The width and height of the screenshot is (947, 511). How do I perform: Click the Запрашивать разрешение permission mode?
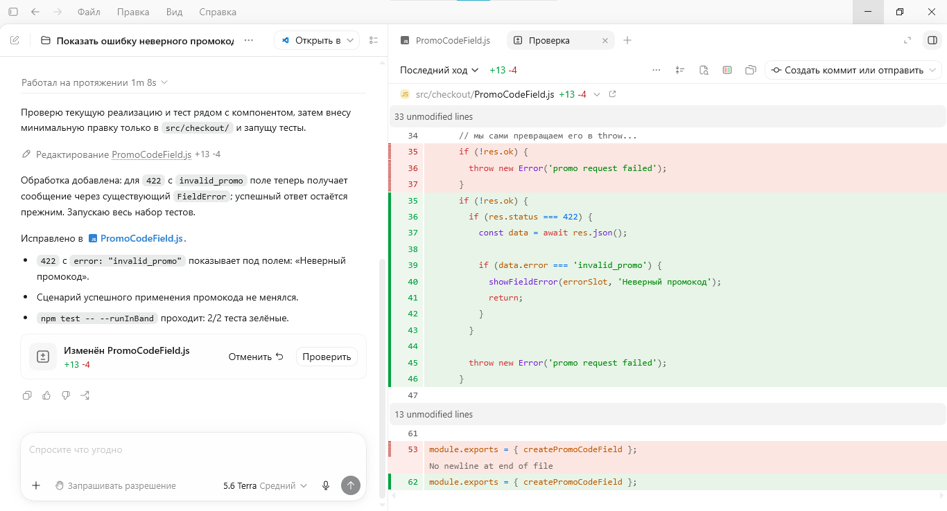pyautogui.click(x=115, y=485)
